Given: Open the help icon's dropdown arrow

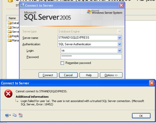Looking at the screenshot, I should pyautogui.click(x=10, y=115).
